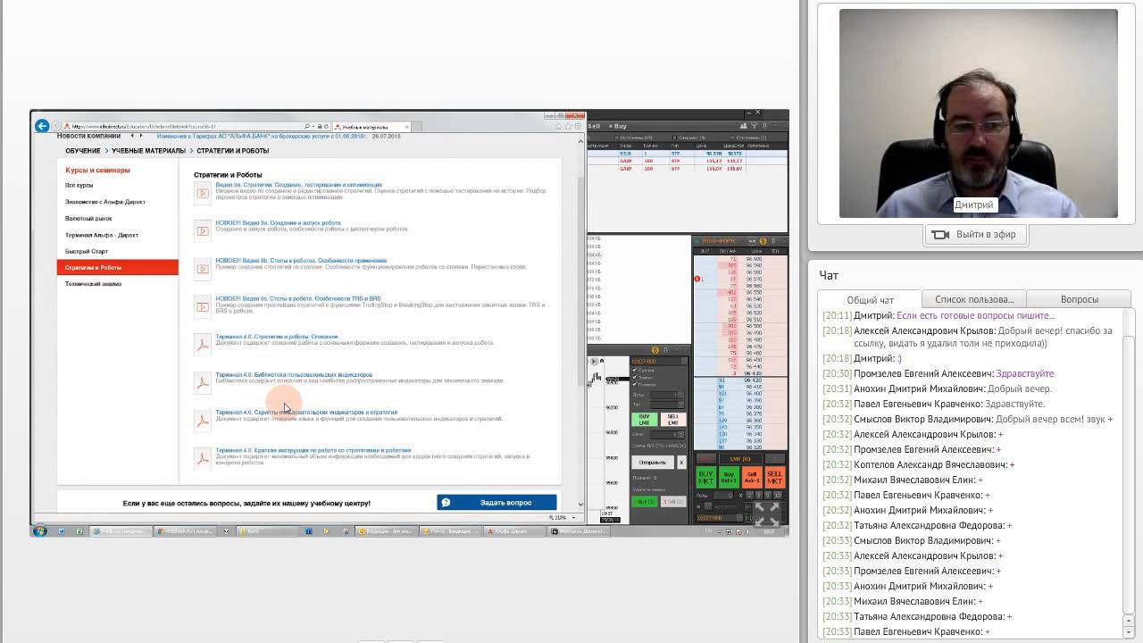Click the BUY LMT button
Viewport: 1143px width, 643px height.
pos(644,419)
